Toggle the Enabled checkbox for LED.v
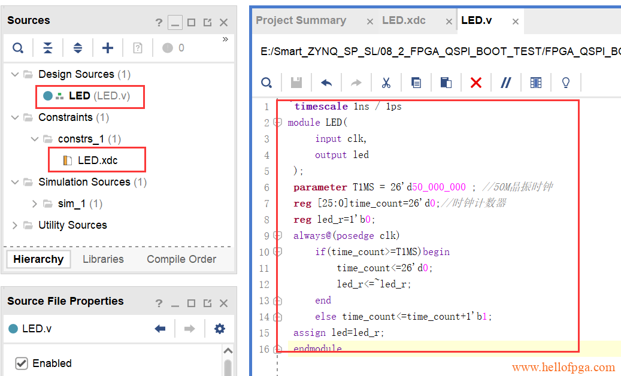The width and height of the screenshot is (621, 376). click(x=22, y=363)
